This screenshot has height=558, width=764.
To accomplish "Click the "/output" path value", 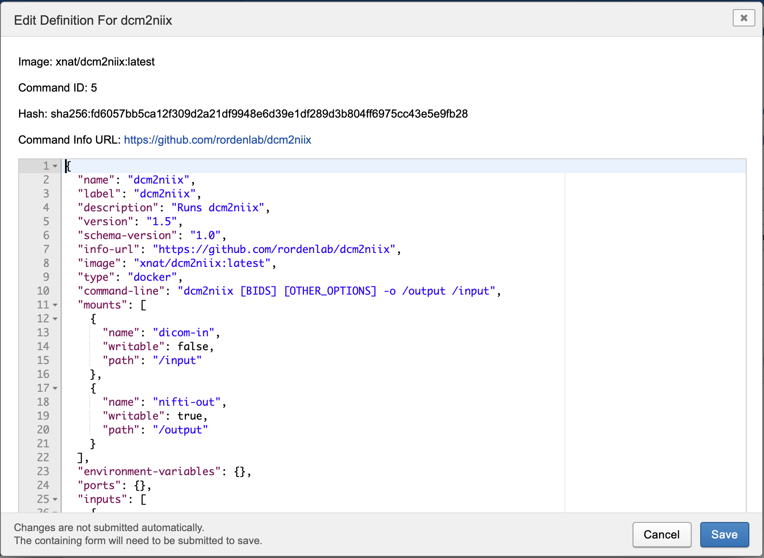I will [180, 430].
